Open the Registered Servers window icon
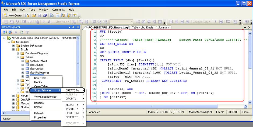 click(52, 16)
